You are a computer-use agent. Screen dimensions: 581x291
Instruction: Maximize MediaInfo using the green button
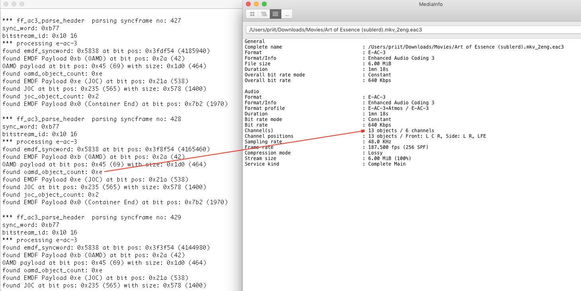click(264, 4)
